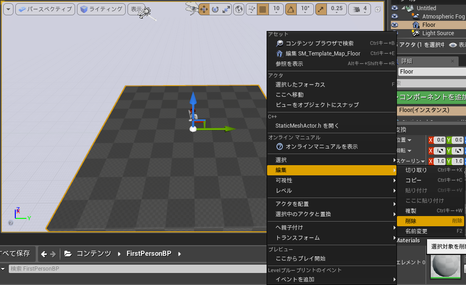Hide the Atmospheric Fog actor with its eye toggle
The image size is (466, 285).
[394, 17]
